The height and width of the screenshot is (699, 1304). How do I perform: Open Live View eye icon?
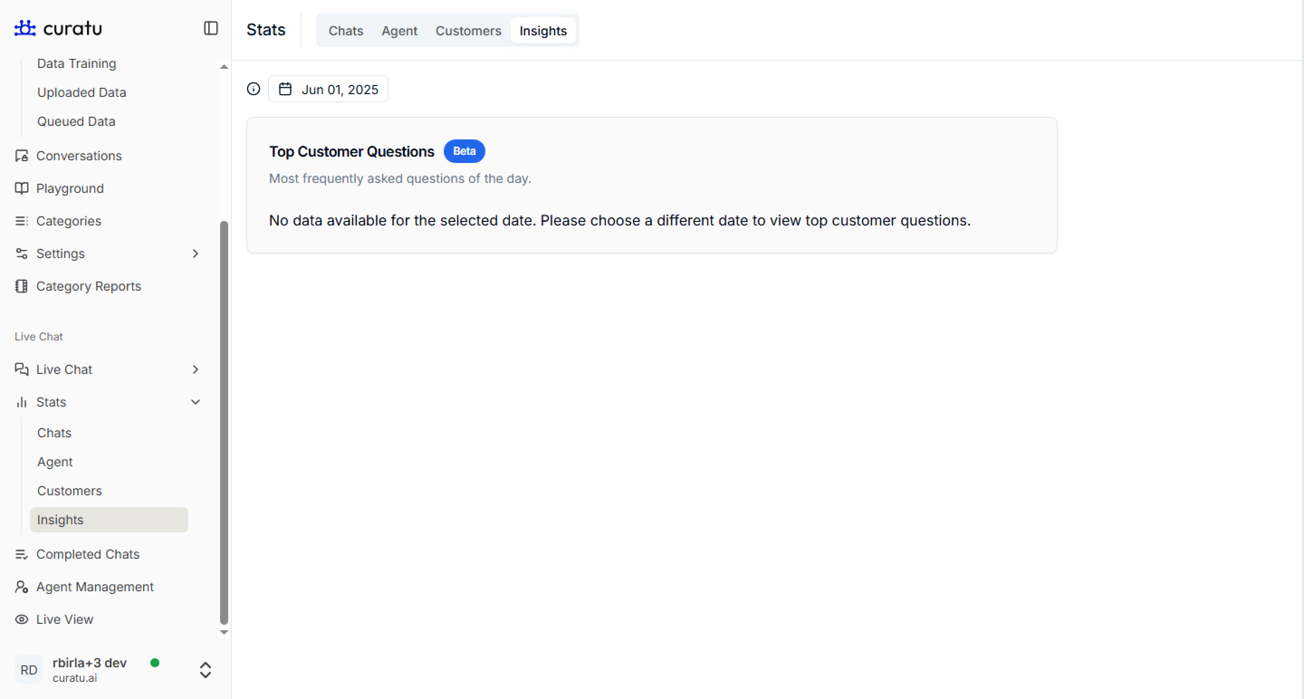click(x=21, y=619)
